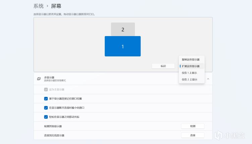Uncheck 轻松在显示器之间移动光标

[x=46, y=117]
